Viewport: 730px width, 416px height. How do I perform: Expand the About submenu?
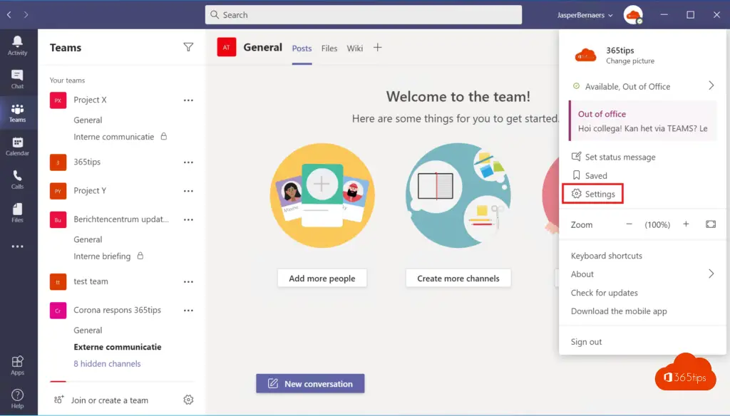click(643, 274)
